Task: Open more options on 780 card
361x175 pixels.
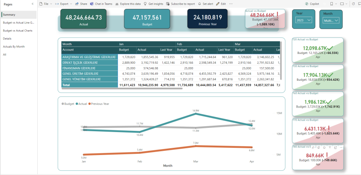Action: tap(341, 147)
